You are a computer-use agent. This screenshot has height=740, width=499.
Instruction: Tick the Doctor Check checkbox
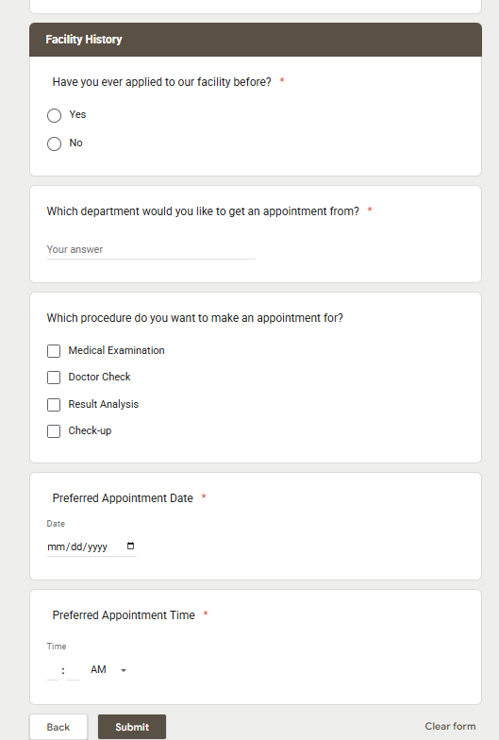(x=54, y=378)
